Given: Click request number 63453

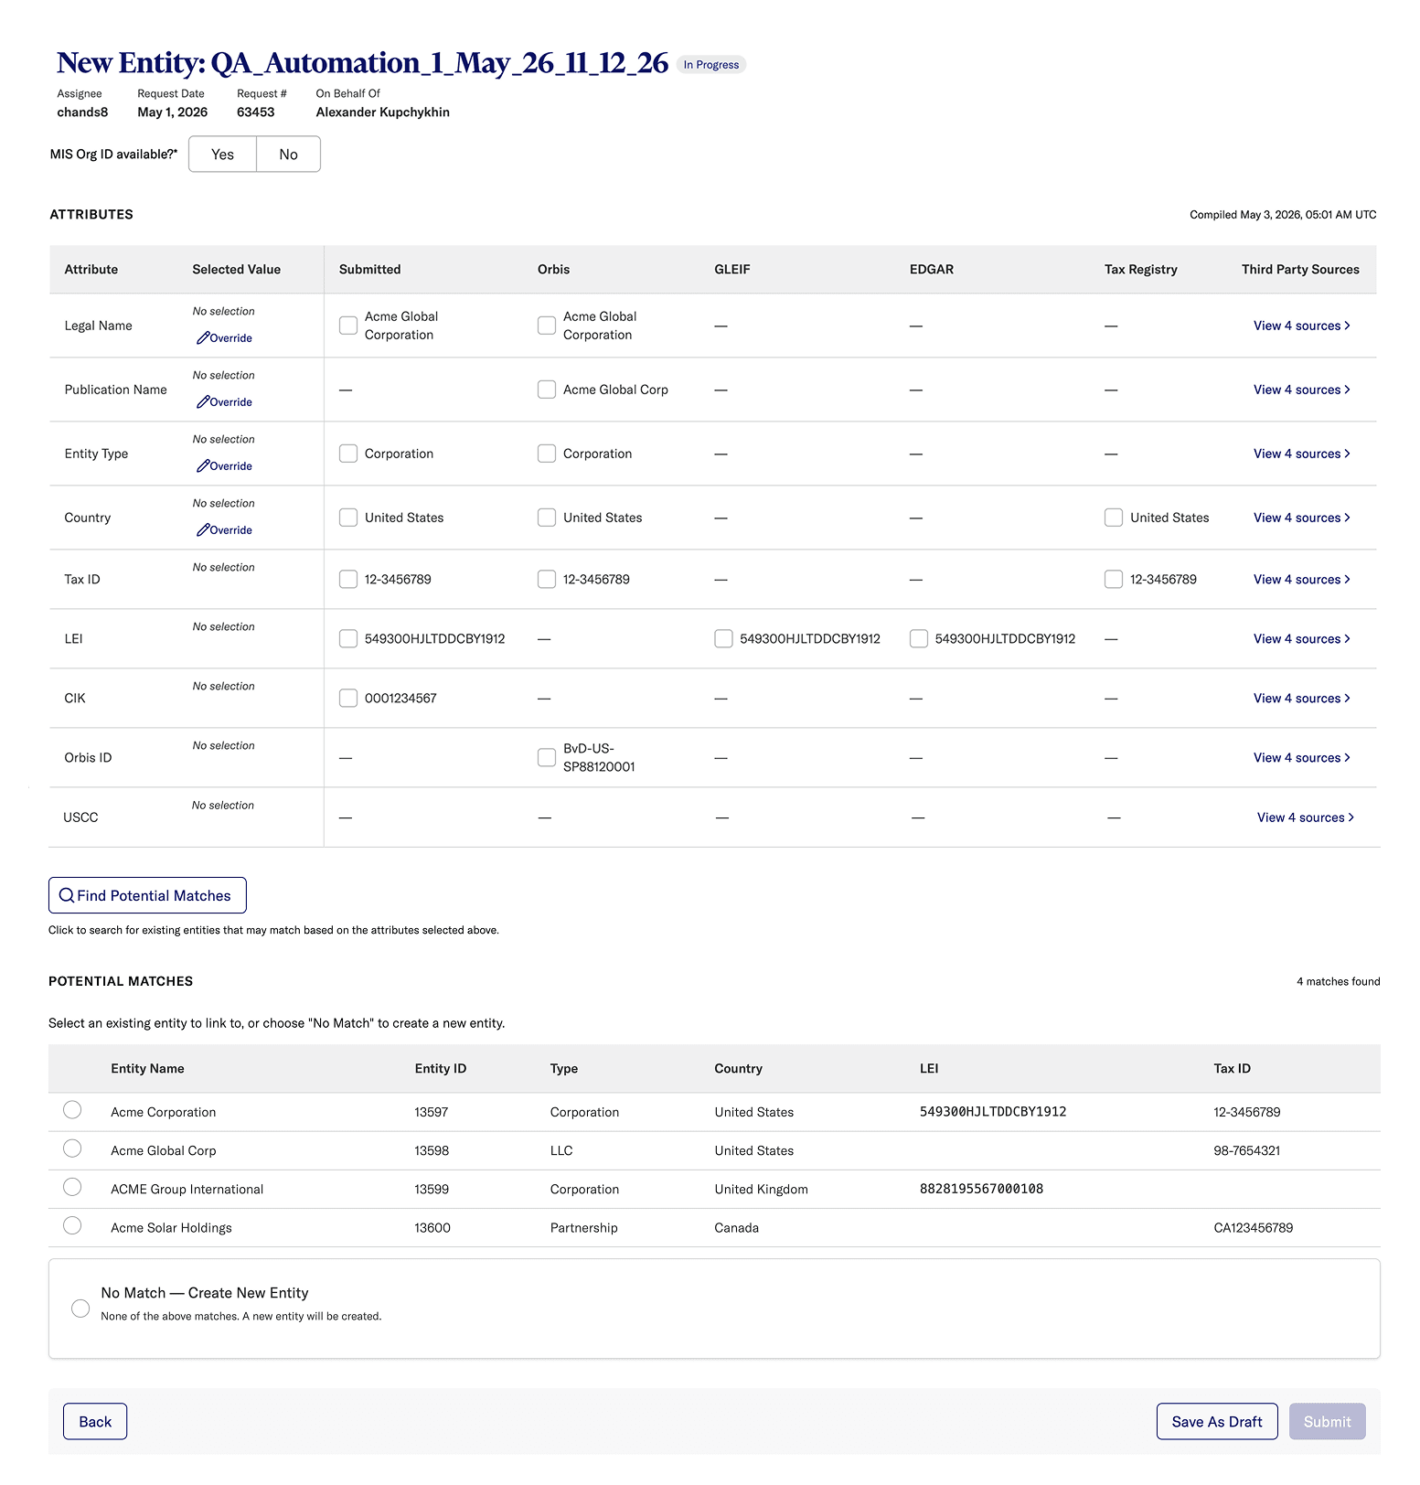Looking at the screenshot, I should (x=255, y=112).
